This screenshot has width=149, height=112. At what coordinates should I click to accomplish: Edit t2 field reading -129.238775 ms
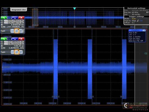pyautogui.click(x=14, y=23)
